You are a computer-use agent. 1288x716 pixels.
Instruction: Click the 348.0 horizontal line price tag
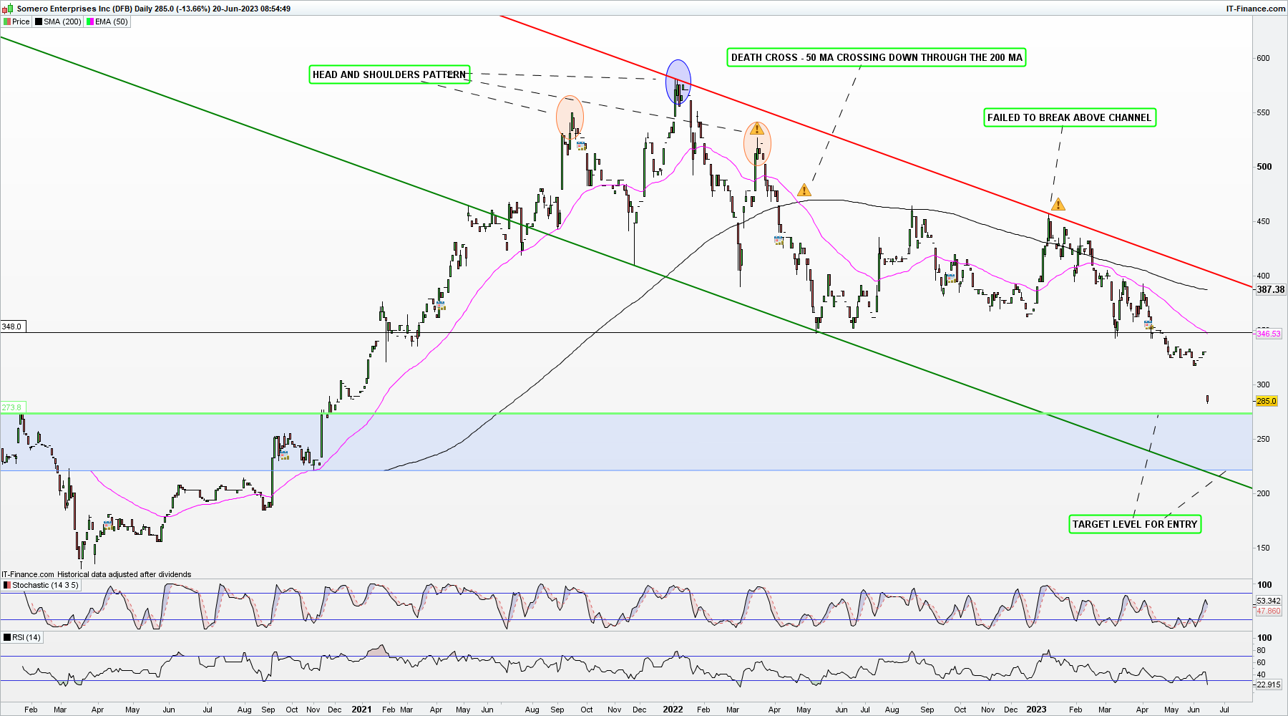[12, 326]
